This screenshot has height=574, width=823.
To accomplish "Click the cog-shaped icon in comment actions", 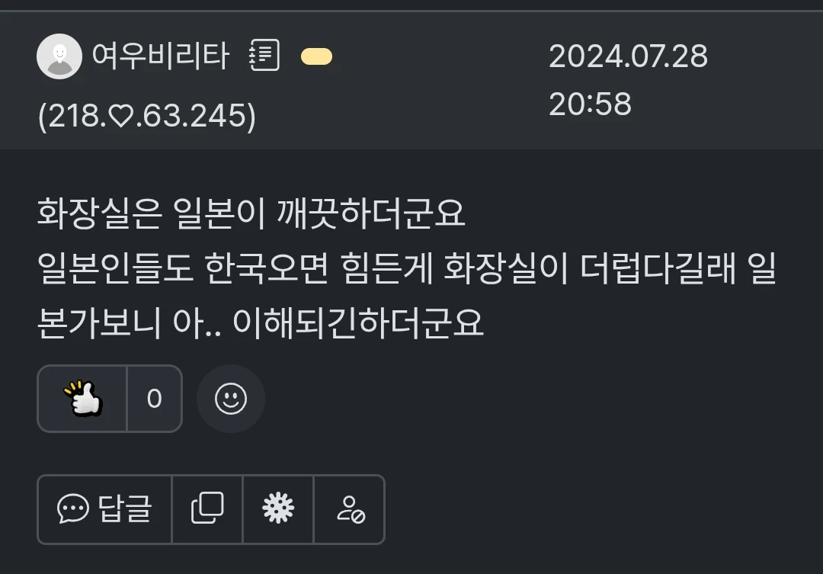I will click(x=278, y=509).
